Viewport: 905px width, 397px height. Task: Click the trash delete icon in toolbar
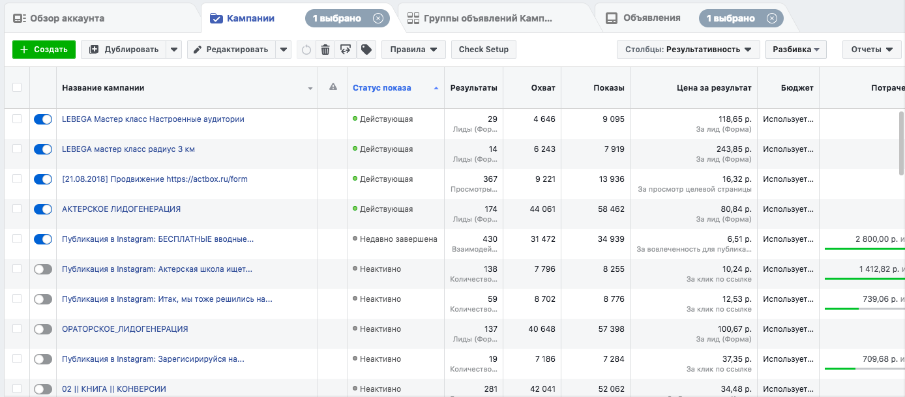tap(326, 50)
